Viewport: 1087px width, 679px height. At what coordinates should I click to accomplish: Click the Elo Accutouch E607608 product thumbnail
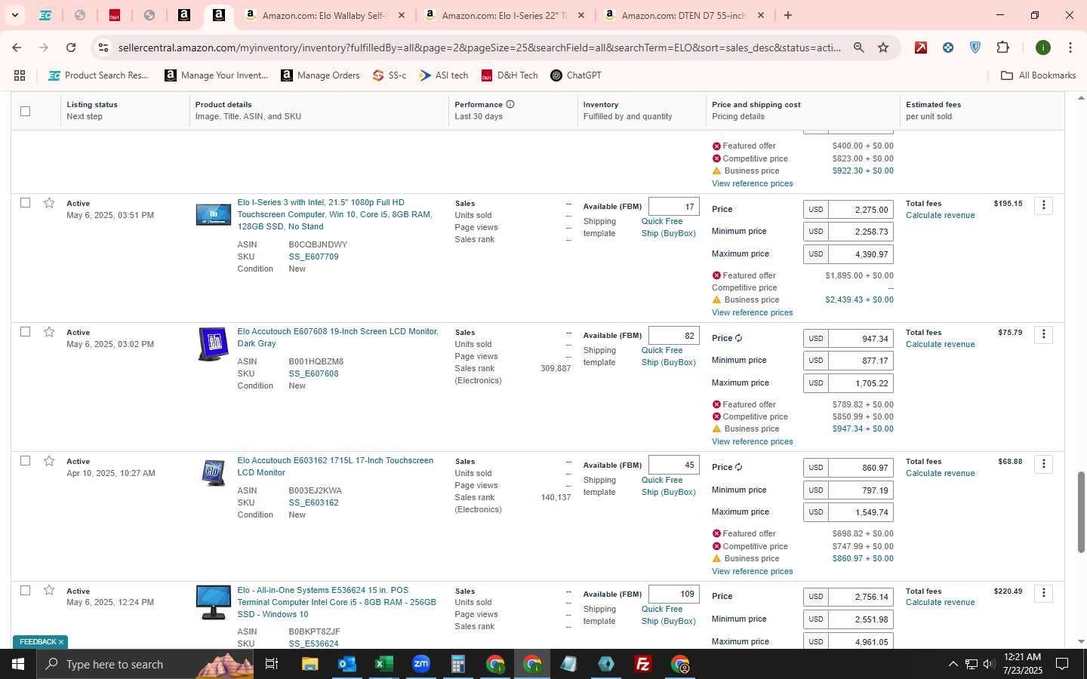point(213,344)
